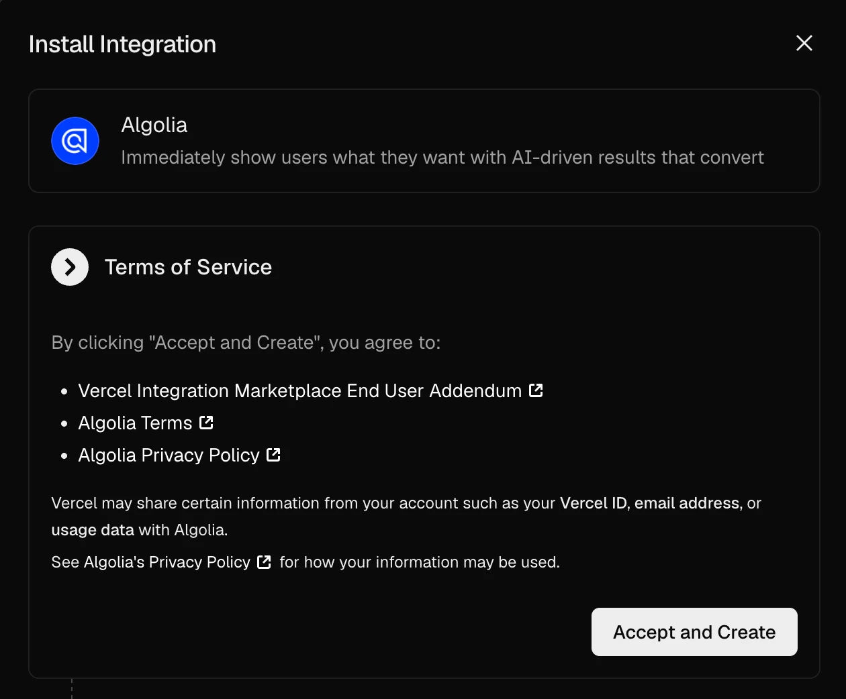Screen dimensions: 846x699
Task: Collapse the Terms of Service chevron
Action: 70,267
